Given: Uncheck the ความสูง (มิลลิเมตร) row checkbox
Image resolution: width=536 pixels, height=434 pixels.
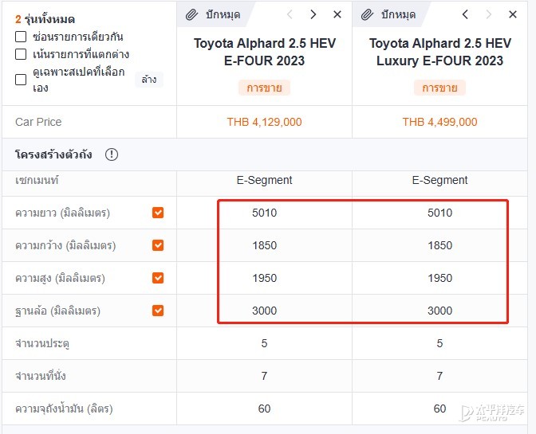Looking at the screenshot, I should 158,278.
